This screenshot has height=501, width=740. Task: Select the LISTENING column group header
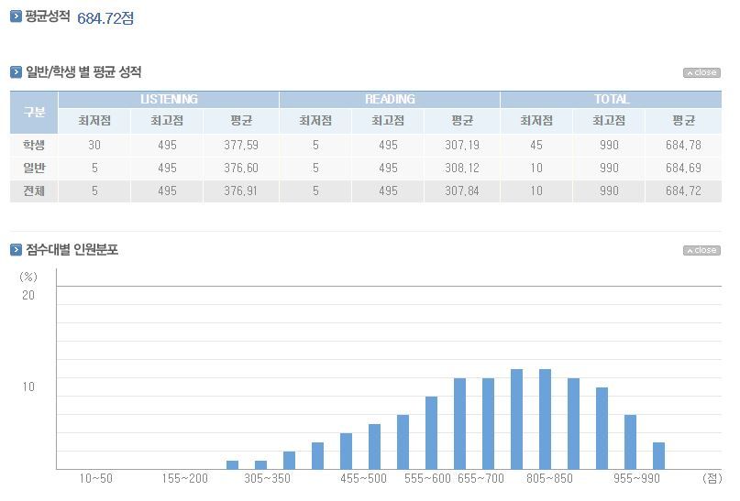pyautogui.click(x=169, y=99)
